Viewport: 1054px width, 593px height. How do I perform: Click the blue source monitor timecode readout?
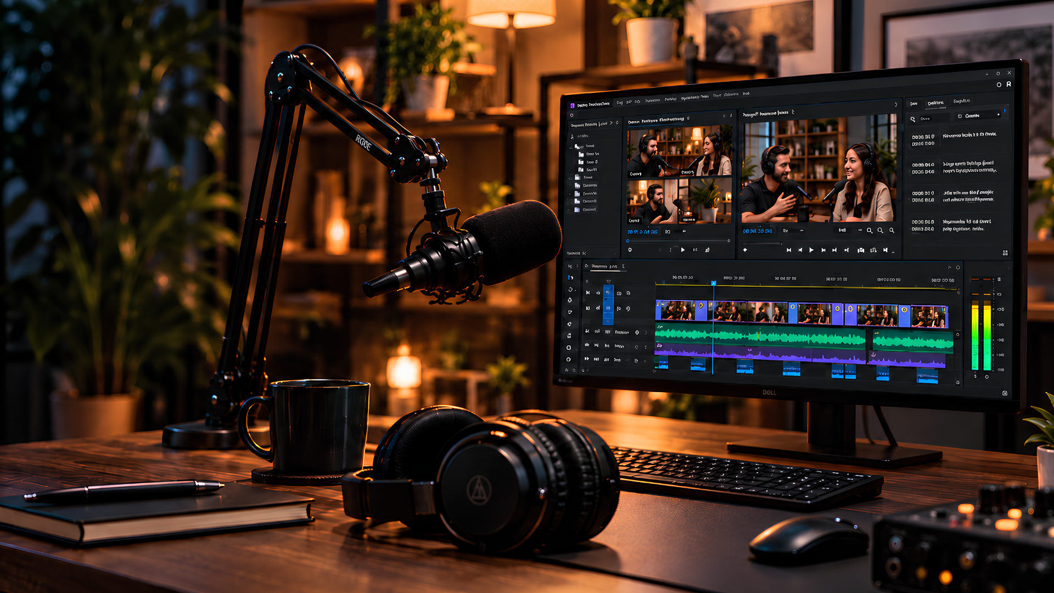point(642,232)
